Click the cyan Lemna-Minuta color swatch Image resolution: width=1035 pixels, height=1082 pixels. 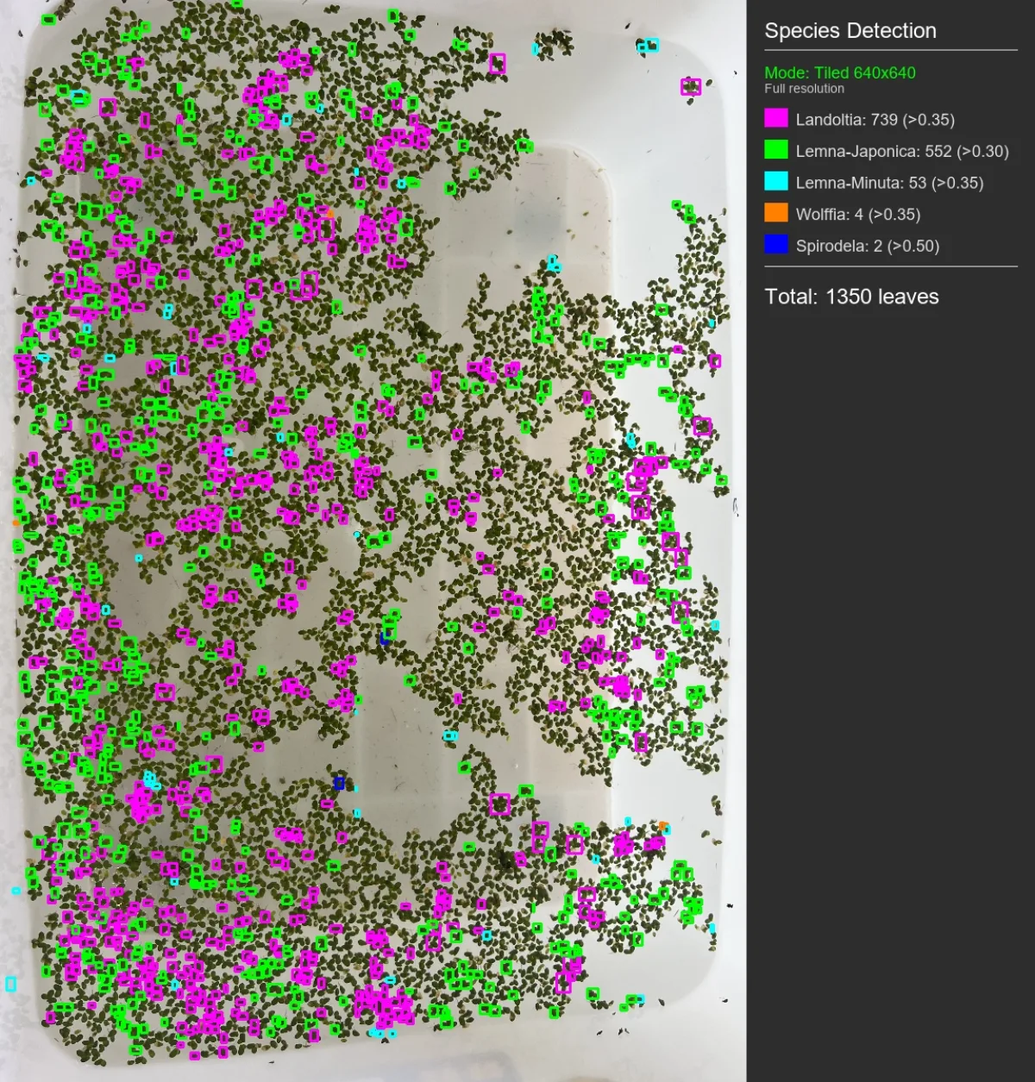(776, 182)
